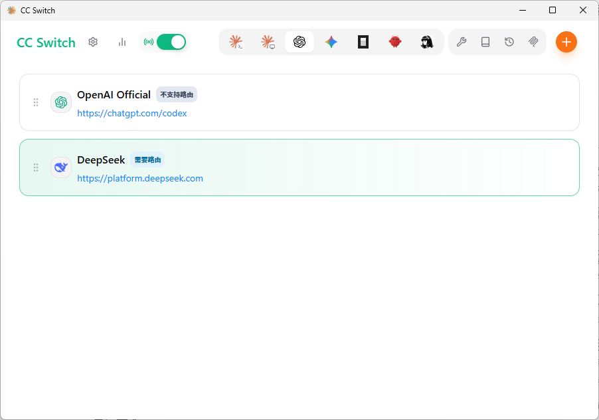Screen dimensions: 599x420
Task: Select the DeepSeek provider card
Action: point(299,167)
